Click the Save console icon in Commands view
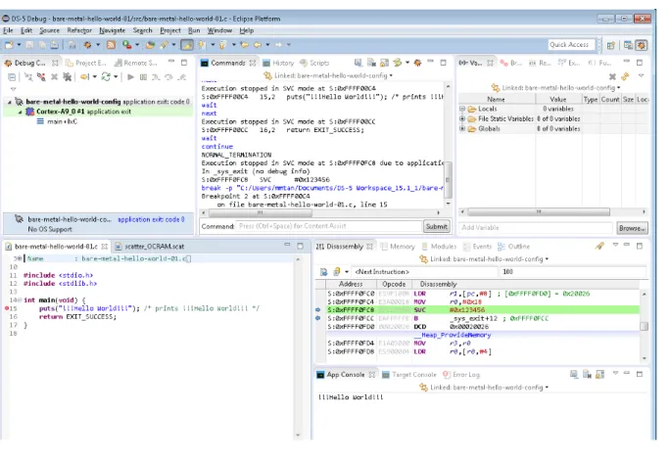This screenshot has width=669, height=459. click(358, 63)
